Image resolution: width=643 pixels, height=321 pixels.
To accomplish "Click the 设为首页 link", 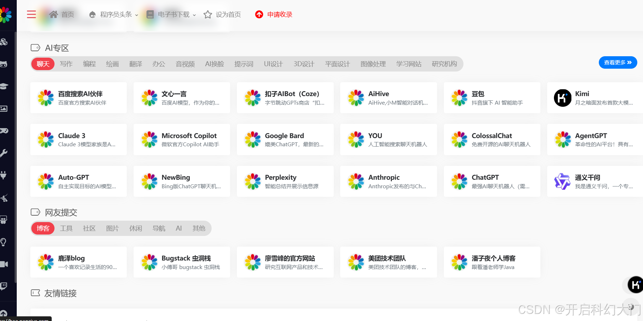I will (x=228, y=15).
